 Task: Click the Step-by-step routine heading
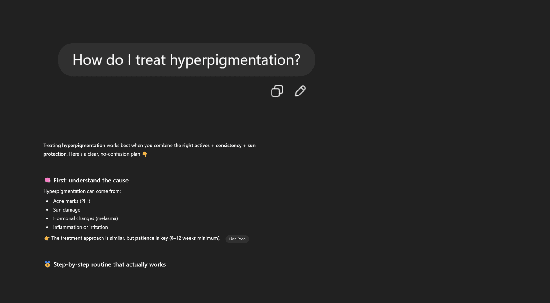click(109, 264)
